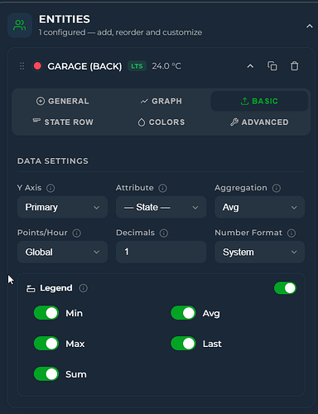
Task: Select the Basic tab
Action: click(x=259, y=101)
